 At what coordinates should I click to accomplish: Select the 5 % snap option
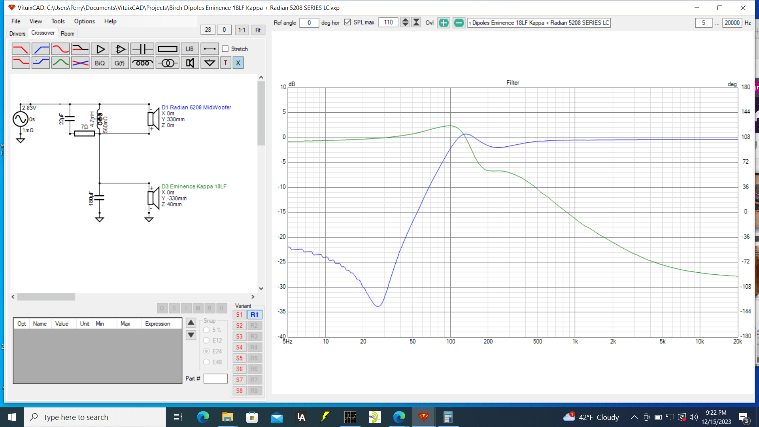tap(206, 330)
